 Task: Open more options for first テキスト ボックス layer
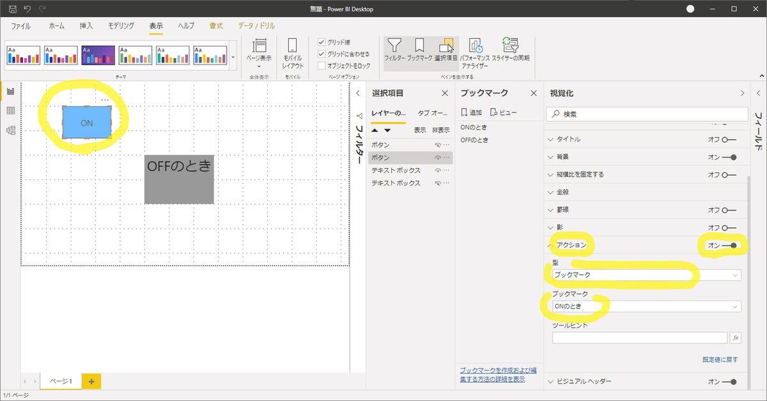point(447,170)
